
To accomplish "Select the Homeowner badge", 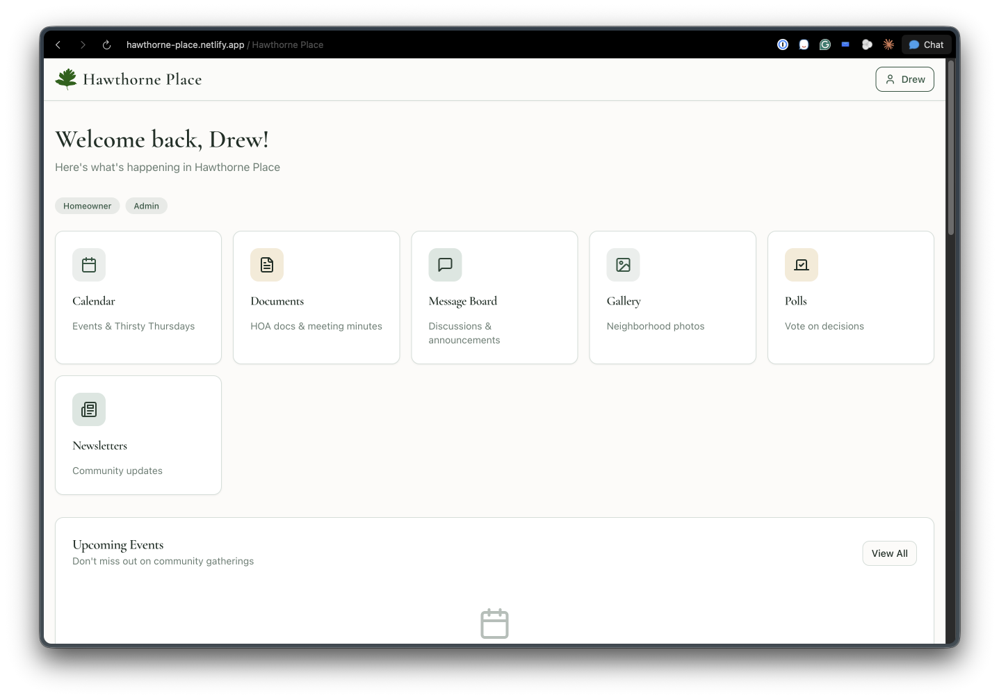I will tap(87, 206).
